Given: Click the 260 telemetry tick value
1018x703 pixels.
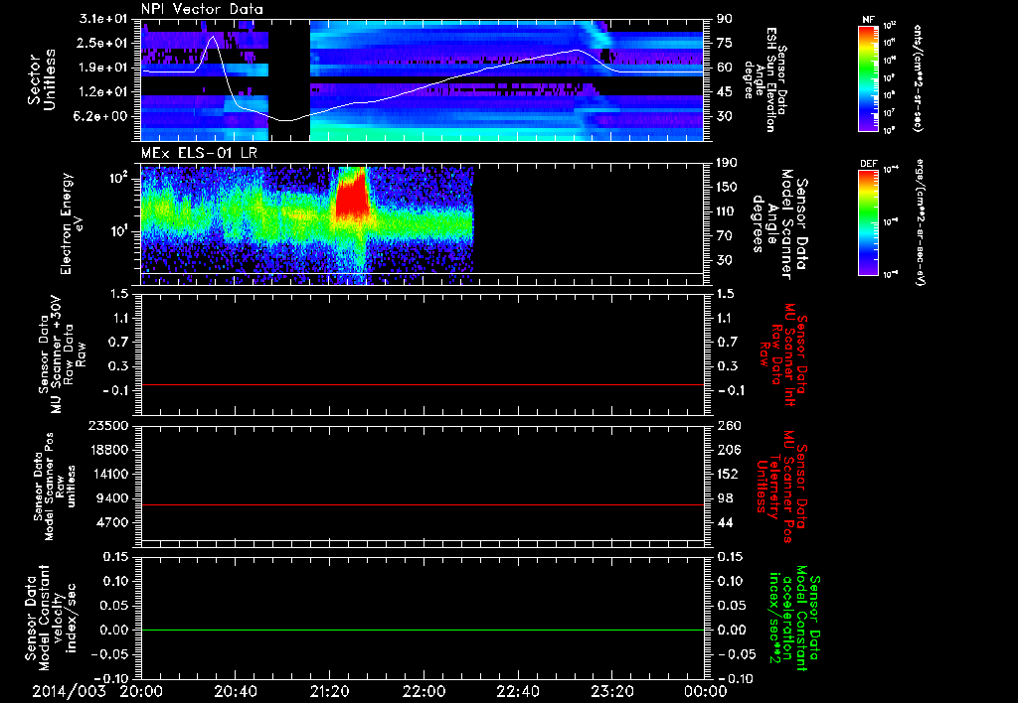Looking at the screenshot, I should coord(728,426).
